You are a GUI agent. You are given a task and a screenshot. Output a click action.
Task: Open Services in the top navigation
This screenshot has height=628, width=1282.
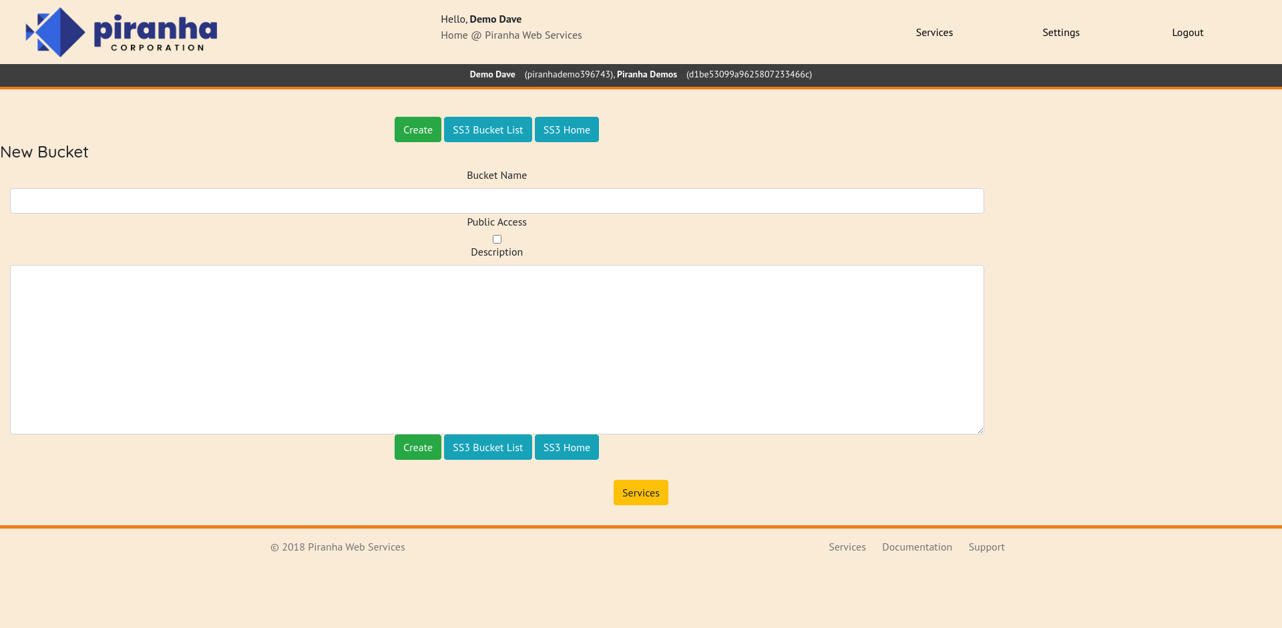(x=934, y=32)
